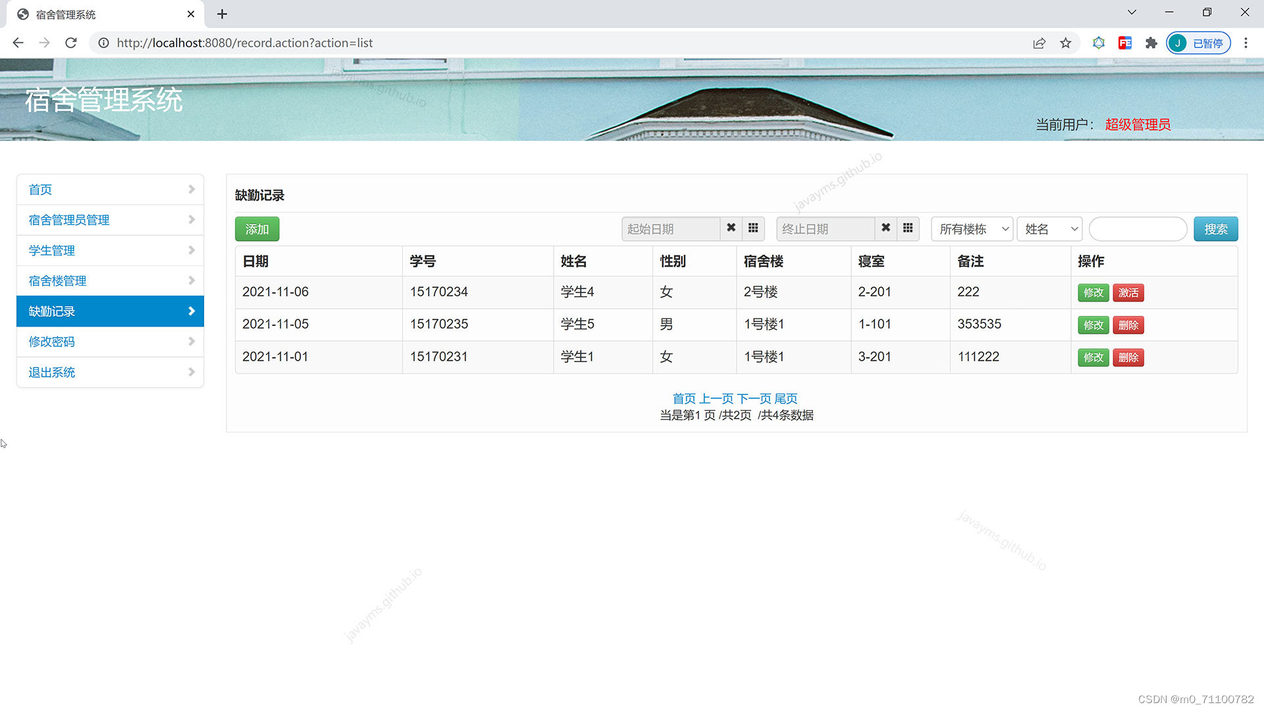
Task: Click 修改 button for 学生5 row
Action: [1093, 325]
